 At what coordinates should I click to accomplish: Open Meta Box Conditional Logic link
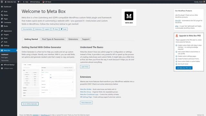click(89, 94)
